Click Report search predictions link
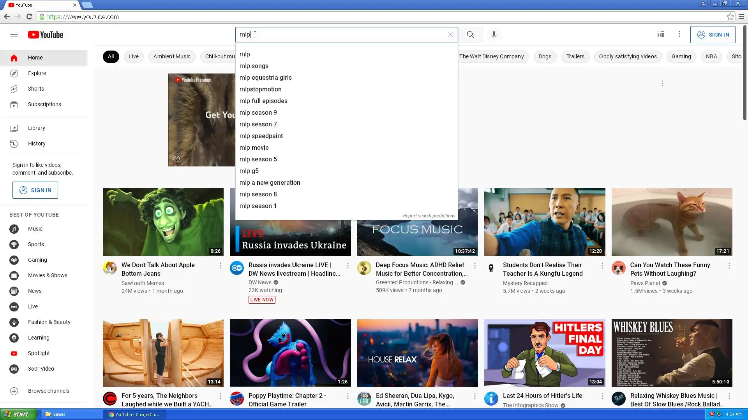The height and width of the screenshot is (420, 748). [429, 216]
